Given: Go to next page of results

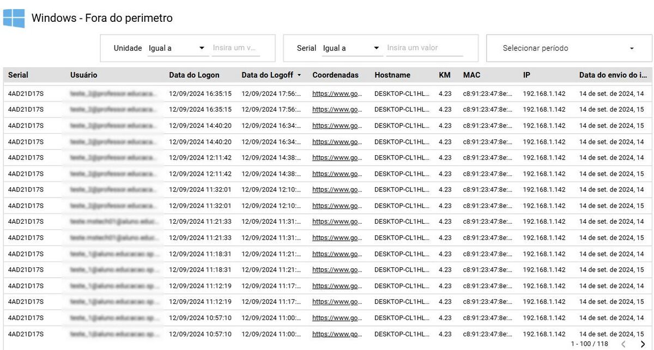Looking at the screenshot, I should [643, 343].
